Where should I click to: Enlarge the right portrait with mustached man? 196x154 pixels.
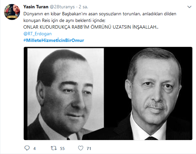(154, 93)
